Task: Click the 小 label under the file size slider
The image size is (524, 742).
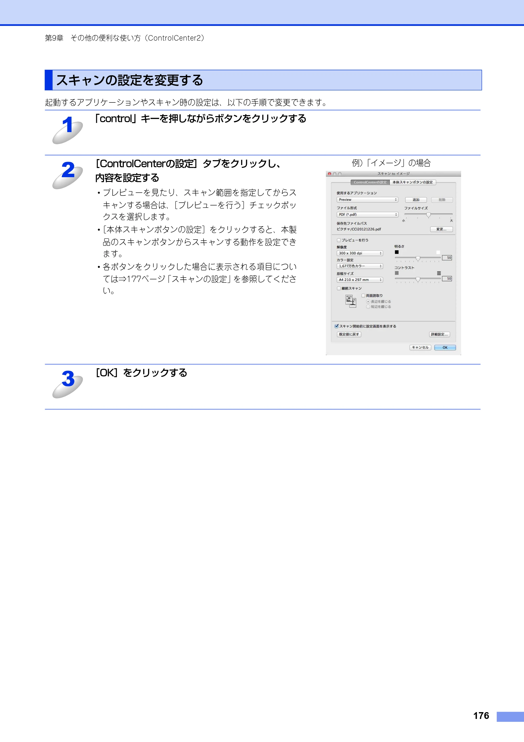Action: (403, 221)
